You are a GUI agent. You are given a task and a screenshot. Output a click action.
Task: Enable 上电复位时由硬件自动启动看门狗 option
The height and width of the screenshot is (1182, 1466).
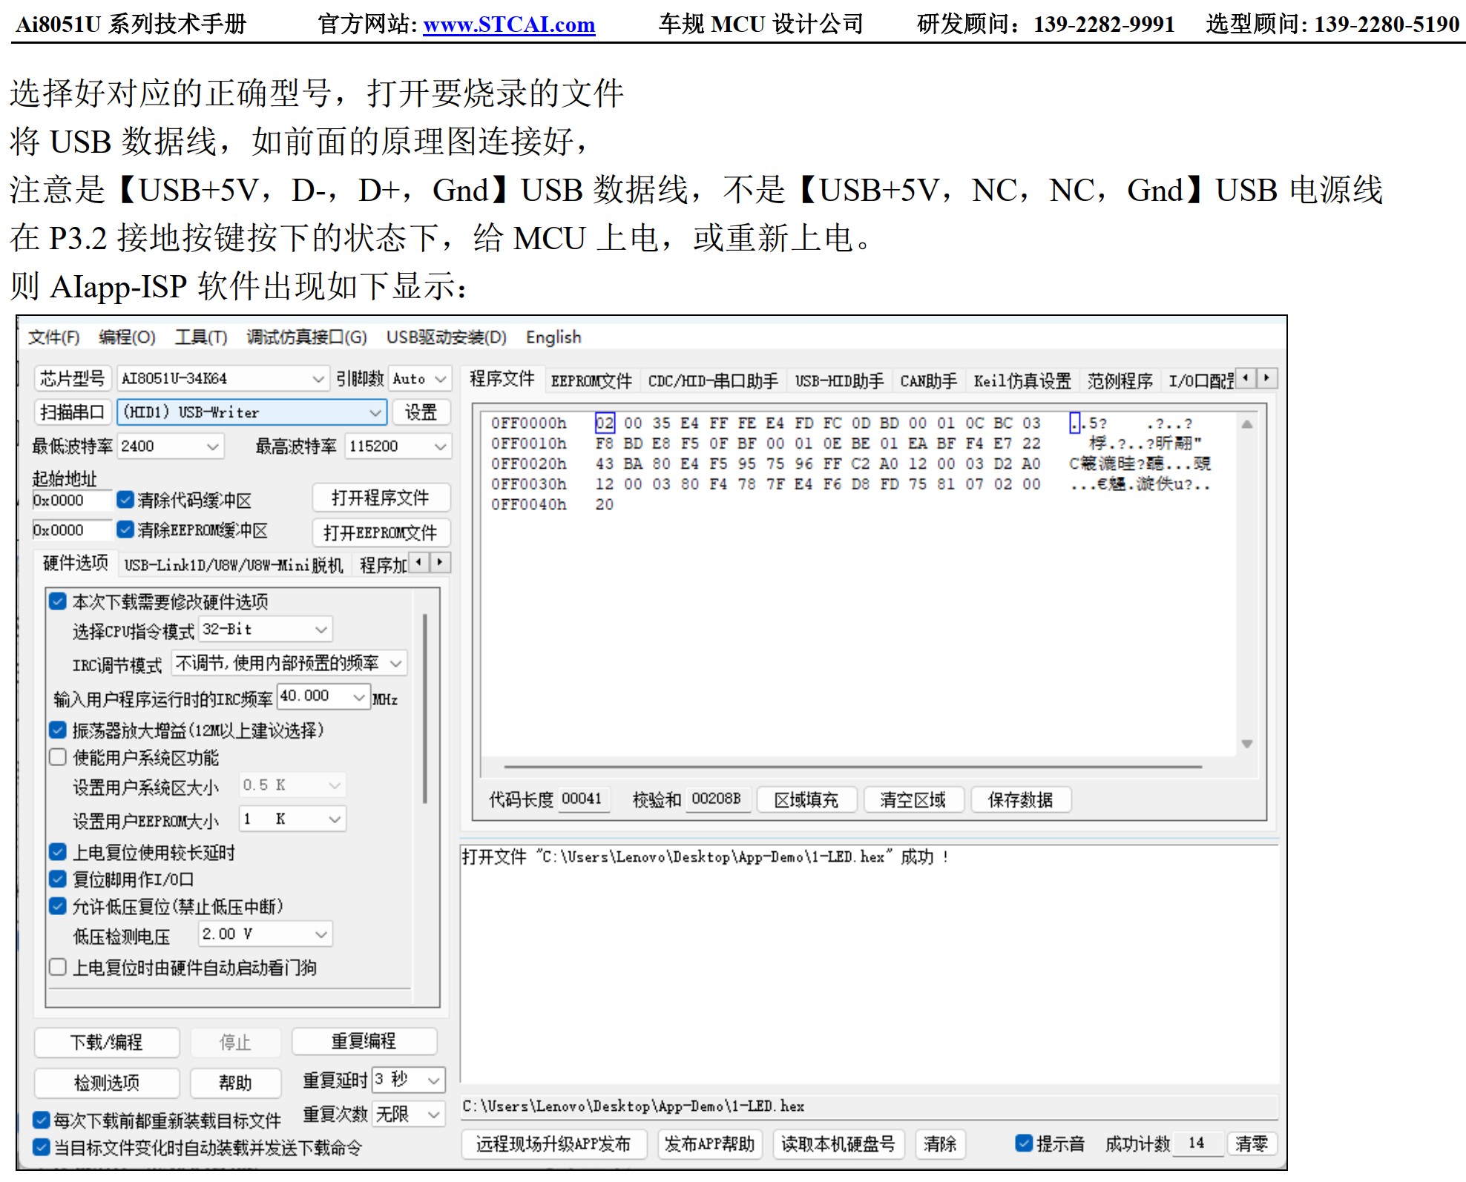[x=58, y=967]
